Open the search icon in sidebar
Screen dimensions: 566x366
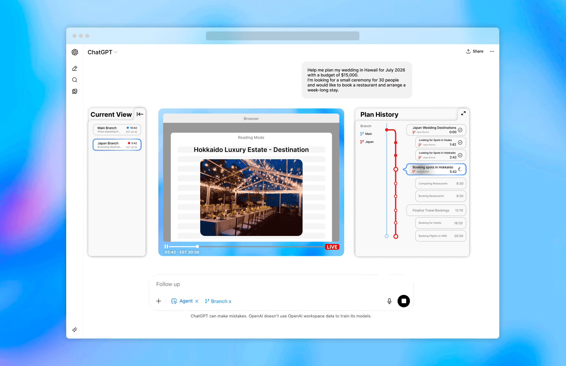75,80
